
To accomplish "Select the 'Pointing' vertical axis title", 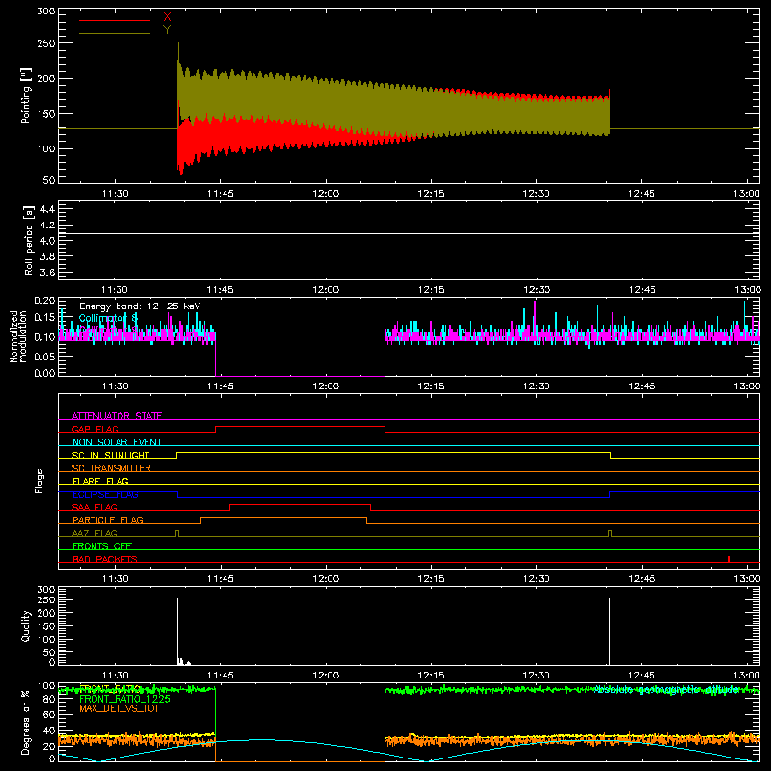I will (x=26, y=96).
